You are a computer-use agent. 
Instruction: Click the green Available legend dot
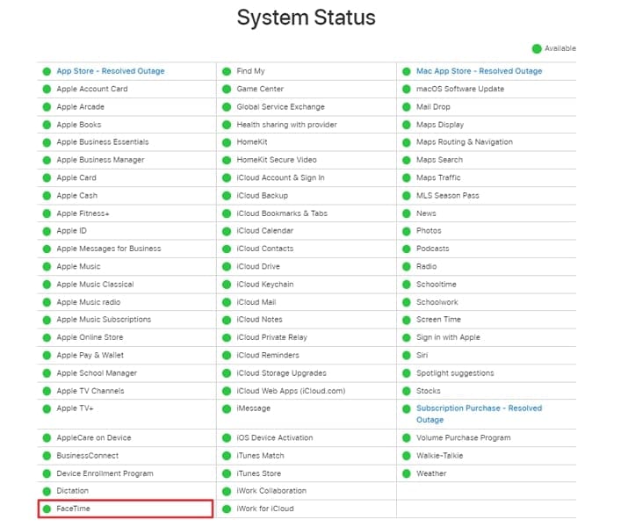pos(537,48)
